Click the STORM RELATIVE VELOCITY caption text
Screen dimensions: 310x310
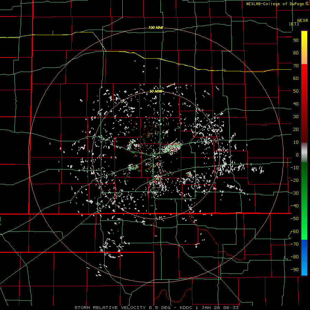pyautogui.click(x=110, y=308)
